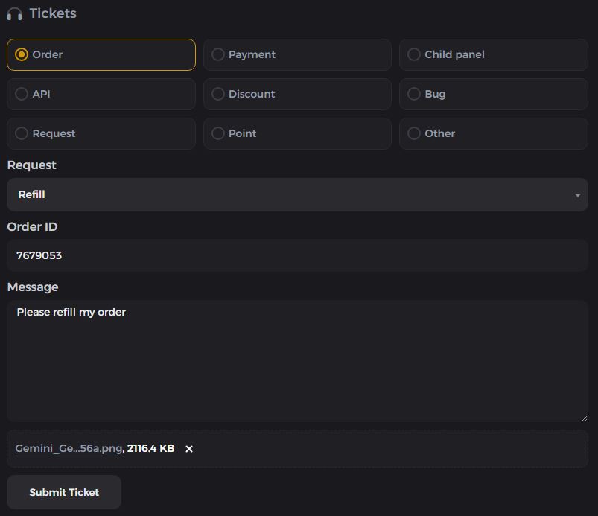
Task: Click the resize handle of the message box
Action: (585, 417)
